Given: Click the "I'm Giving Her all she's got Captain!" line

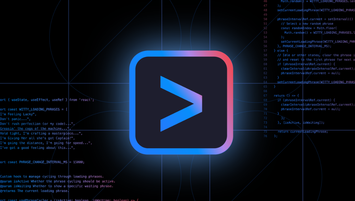Looking at the screenshot, I should click(x=37, y=138).
